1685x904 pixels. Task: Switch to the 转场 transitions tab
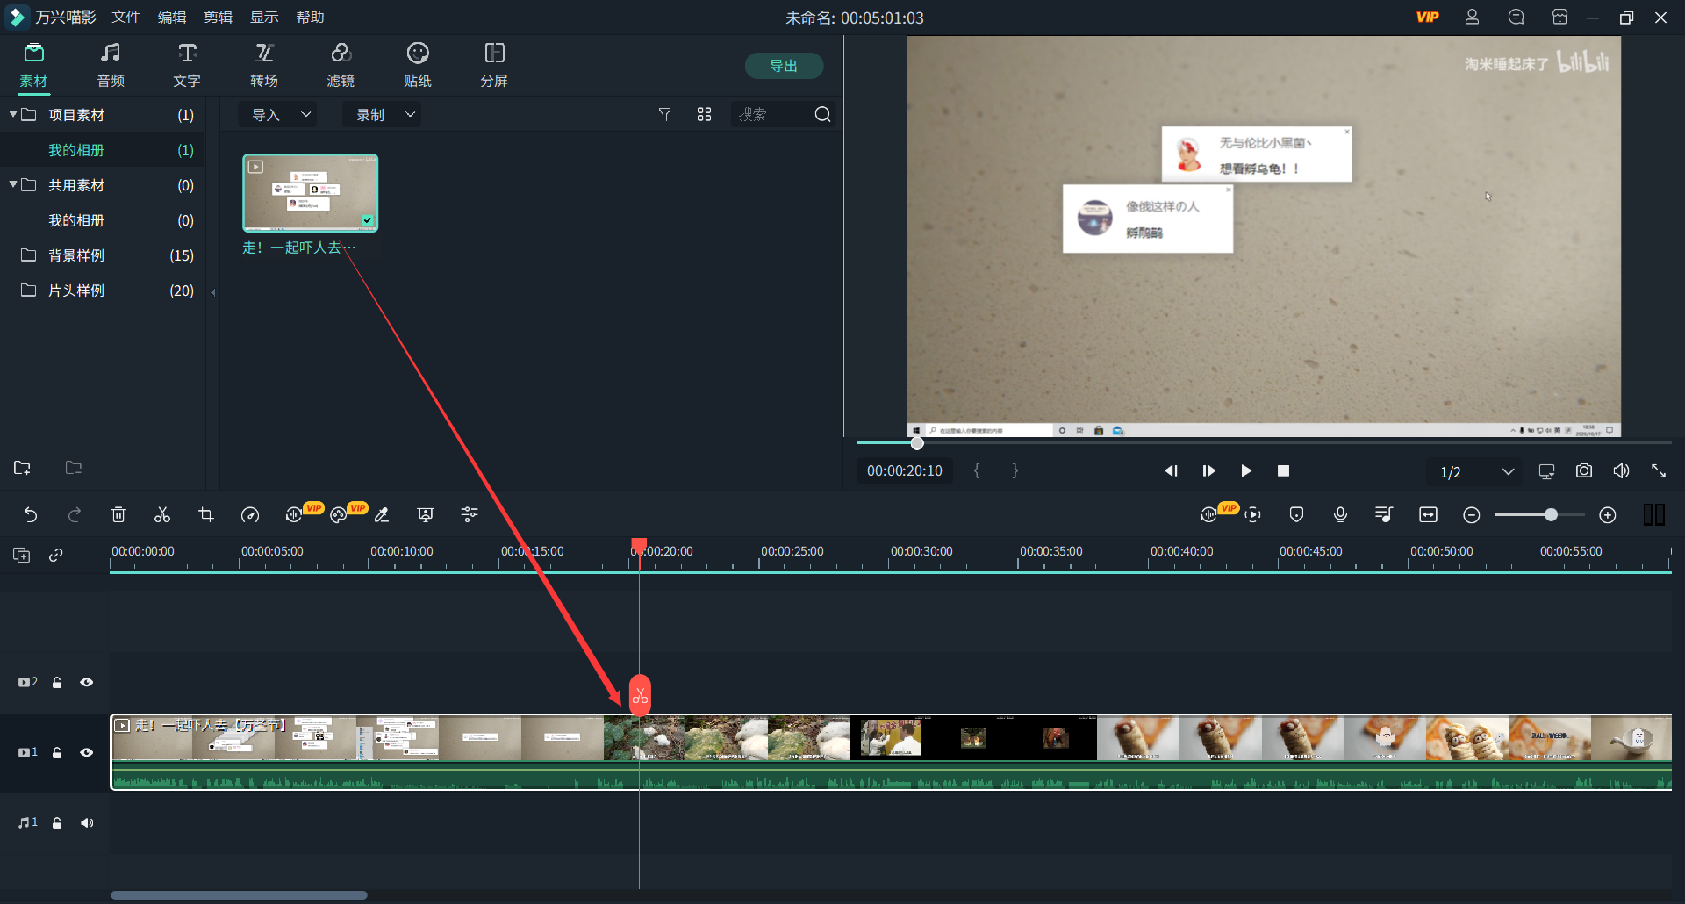(x=263, y=66)
